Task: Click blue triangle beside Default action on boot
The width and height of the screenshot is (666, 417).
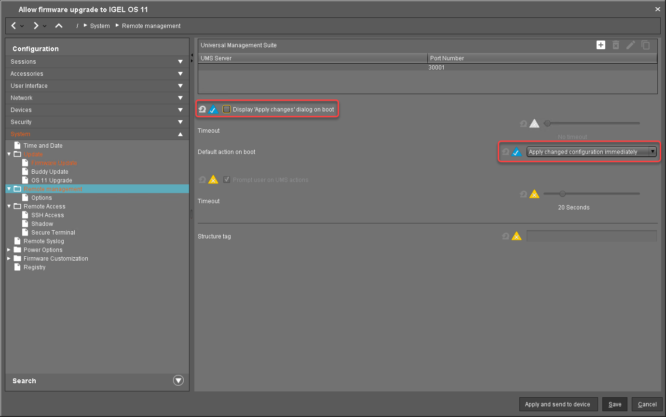Action: (x=516, y=152)
